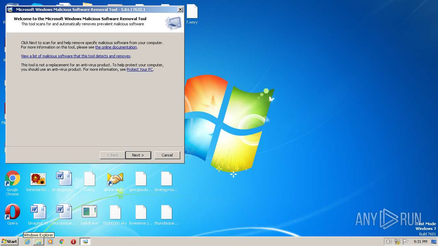Screen dimensions: 438x246
Task: Select the Opera desktop shortcut
Action: point(12,215)
